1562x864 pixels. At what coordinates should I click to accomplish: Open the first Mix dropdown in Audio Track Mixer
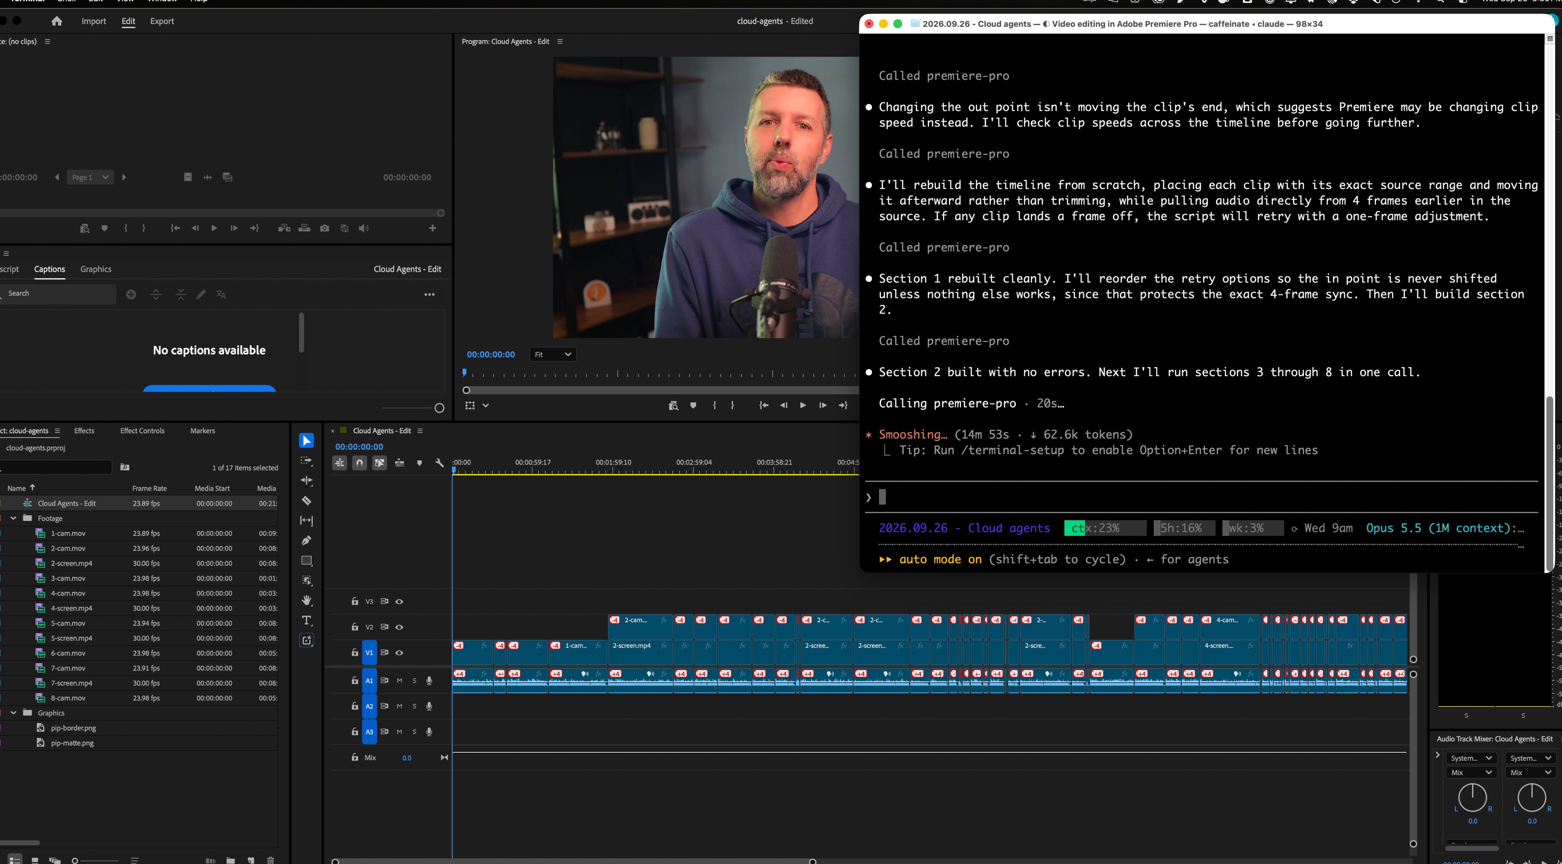pyautogui.click(x=1471, y=773)
